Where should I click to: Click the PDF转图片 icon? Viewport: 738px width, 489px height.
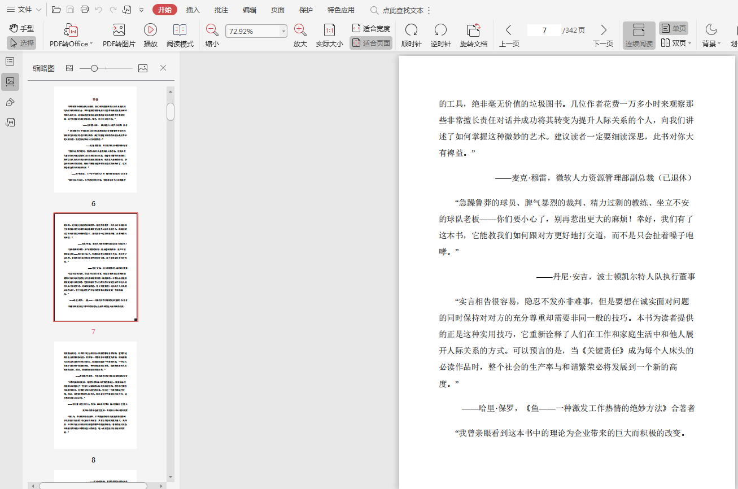click(119, 30)
